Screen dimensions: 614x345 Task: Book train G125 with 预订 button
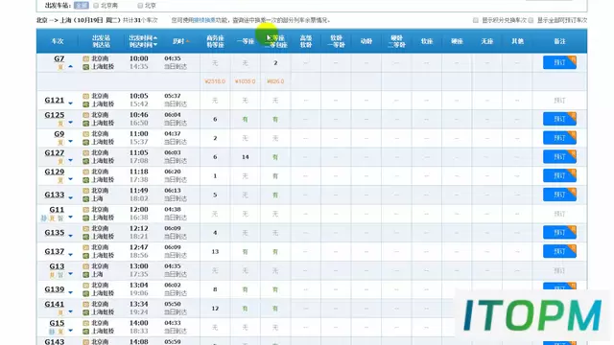click(559, 119)
